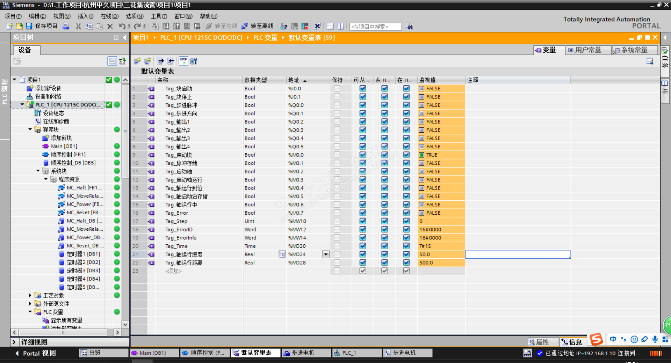The image size is (671, 363).
Task: Toggle HMI visible checkbox for Tag_启动块
Action: click(406, 155)
